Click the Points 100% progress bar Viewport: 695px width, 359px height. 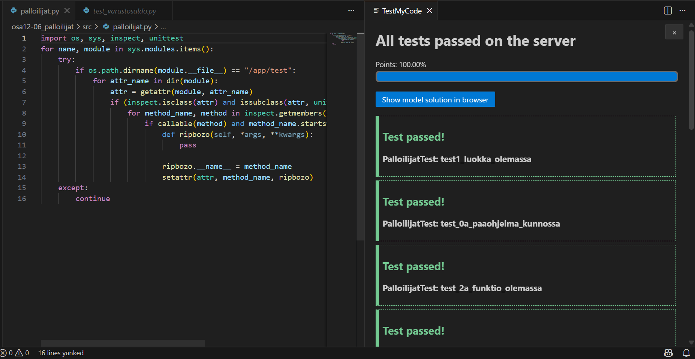pos(526,76)
